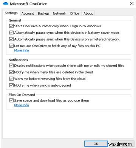Click the Files On-Demand group label
This screenshot has width=136, height=148.
click(22, 95)
